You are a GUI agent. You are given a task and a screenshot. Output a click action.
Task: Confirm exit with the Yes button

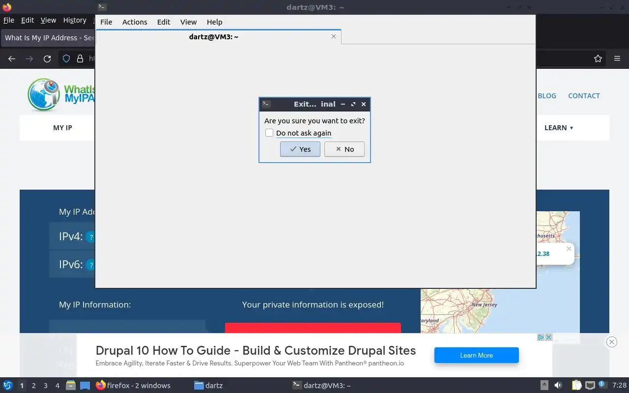pyautogui.click(x=300, y=149)
